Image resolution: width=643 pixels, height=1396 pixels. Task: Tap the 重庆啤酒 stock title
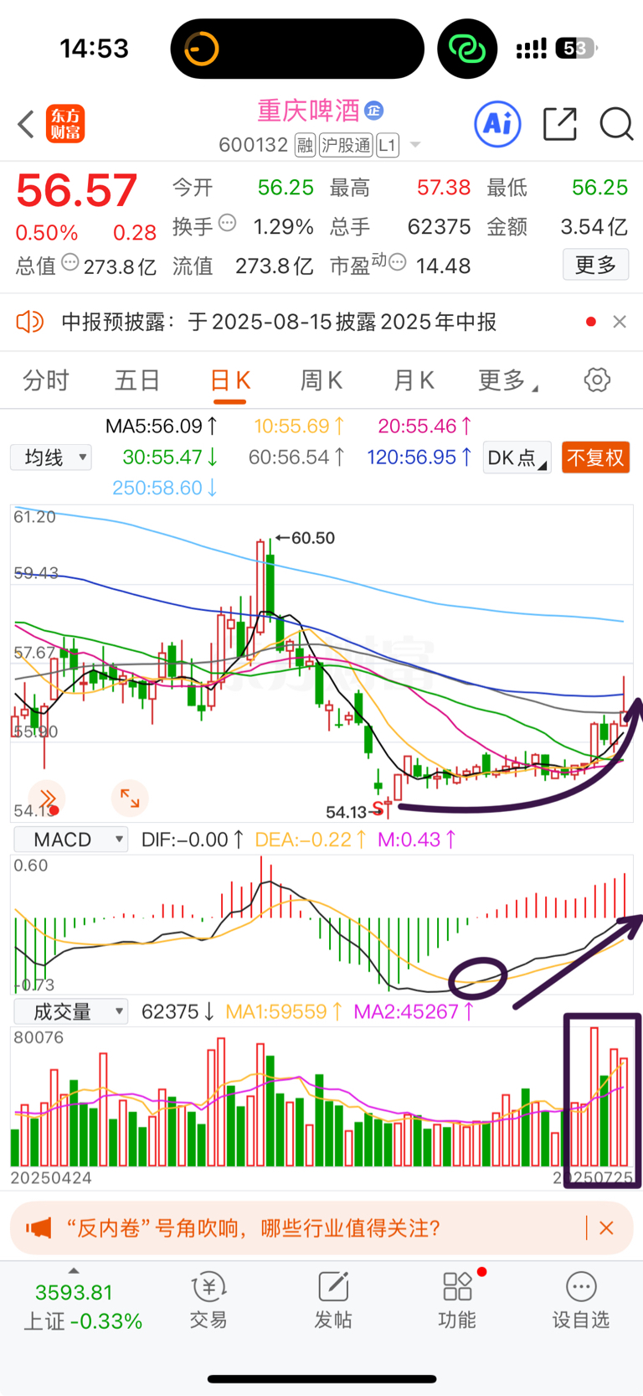(x=309, y=110)
